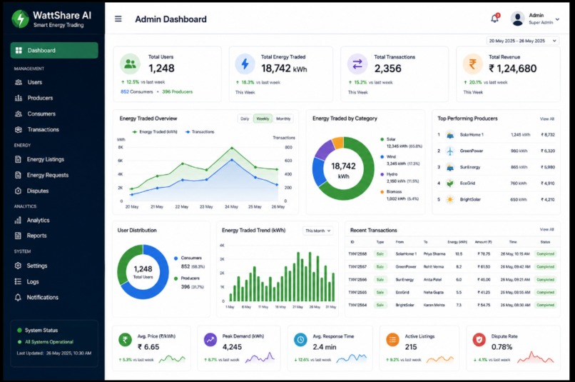The image size is (575, 382).
Task: Click the Biomass orange legend dot
Action: point(382,192)
